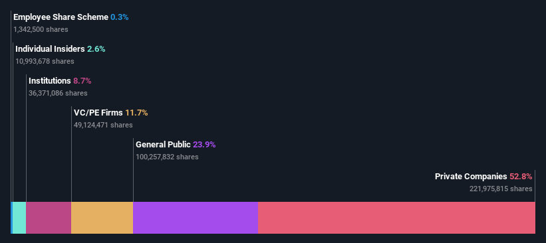
Task: Select the Institutions label text
Action: pyautogui.click(x=50, y=81)
